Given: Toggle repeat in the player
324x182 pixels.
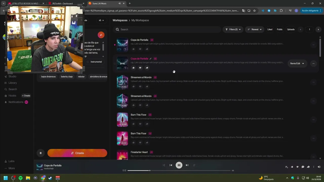Looking at the screenshot, I should tap(194, 165).
